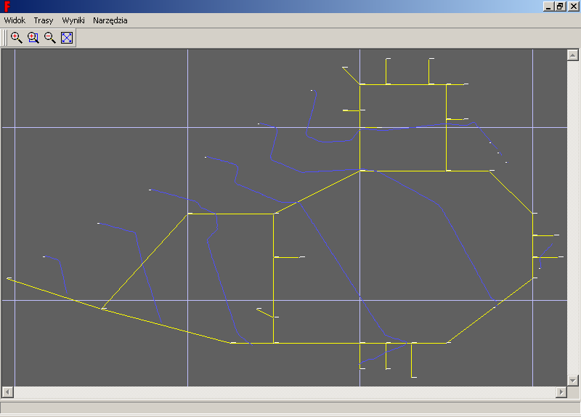
Task: Open the Trasy menu
Action: [x=44, y=20]
